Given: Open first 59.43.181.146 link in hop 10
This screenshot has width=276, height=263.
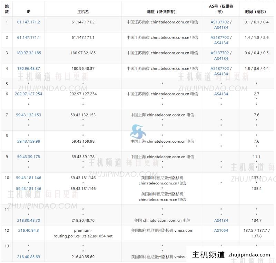Looking at the screenshot, I should pyautogui.click(x=29, y=178).
